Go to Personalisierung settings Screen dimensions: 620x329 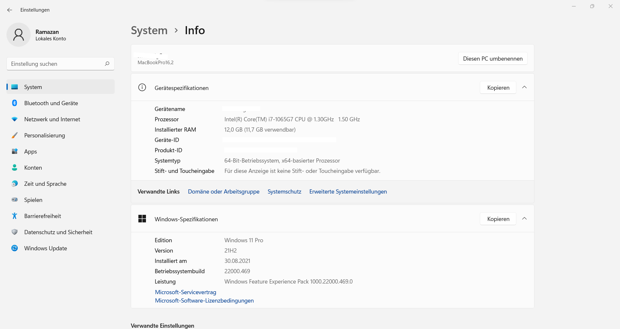(x=61, y=135)
